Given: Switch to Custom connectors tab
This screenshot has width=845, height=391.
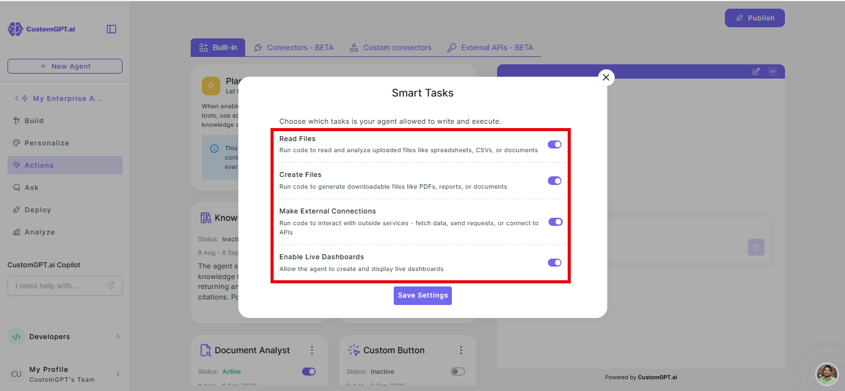Looking at the screenshot, I should point(390,48).
